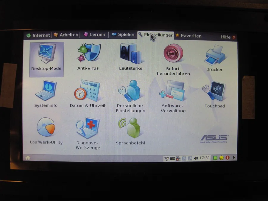Screen dimensions: 268x201
Task: Click the wireless network tray icon
Action: click(166, 158)
